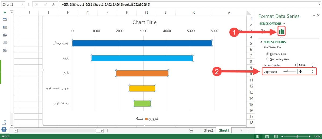Select the Primary Axis radio button
322x139 pixels.
(268, 54)
